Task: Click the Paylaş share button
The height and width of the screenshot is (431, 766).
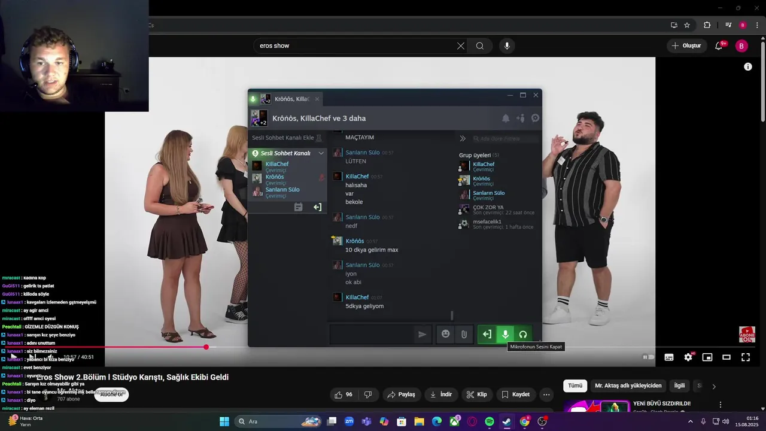Action: [x=401, y=394]
